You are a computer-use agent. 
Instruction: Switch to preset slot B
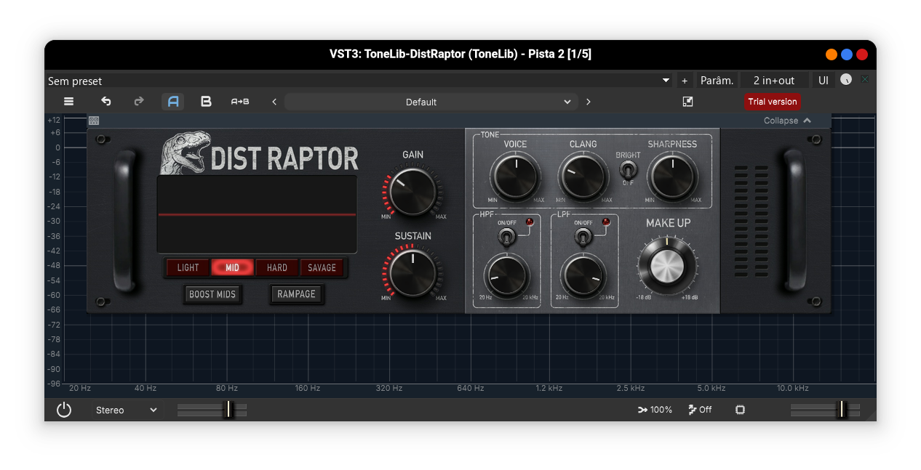[x=206, y=101]
